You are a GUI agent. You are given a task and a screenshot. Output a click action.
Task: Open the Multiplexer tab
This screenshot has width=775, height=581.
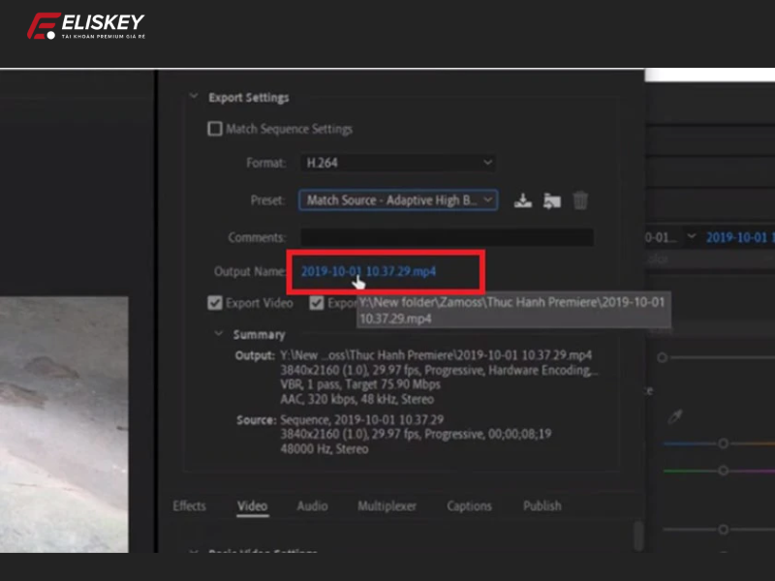[387, 505]
